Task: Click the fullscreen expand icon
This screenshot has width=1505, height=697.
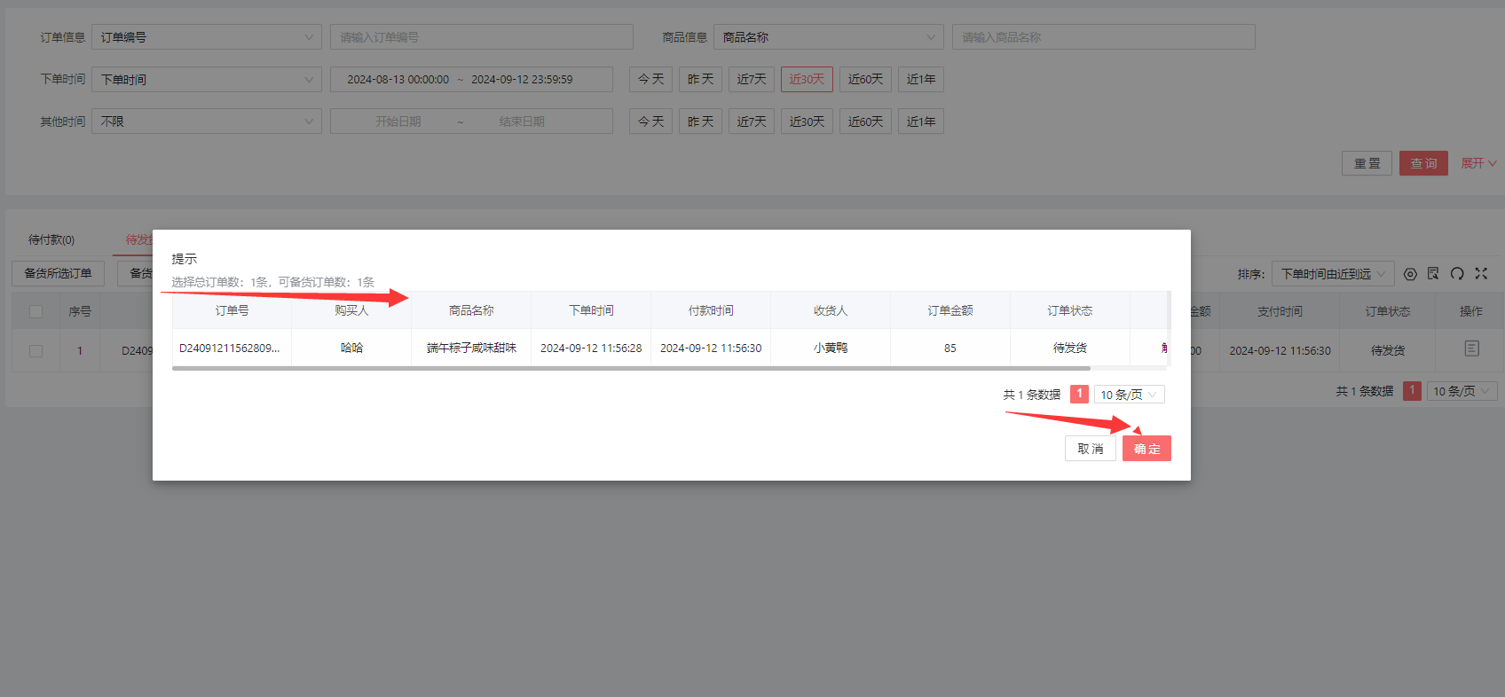Action: tap(1481, 274)
